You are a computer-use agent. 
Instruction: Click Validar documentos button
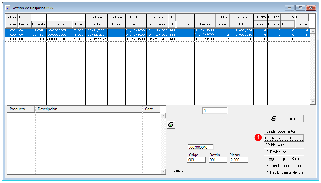[x=284, y=131]
